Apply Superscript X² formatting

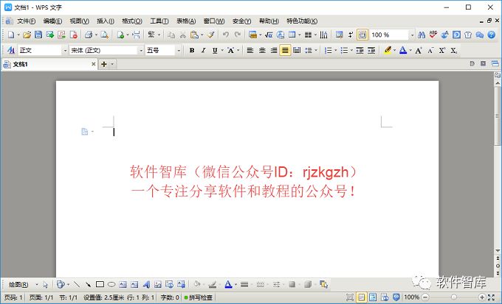[x=441, y=51]
